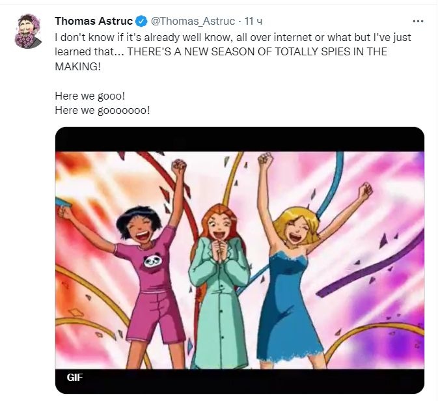Play the Totally Spies GIF
The image size is (438, 401).
240,260
